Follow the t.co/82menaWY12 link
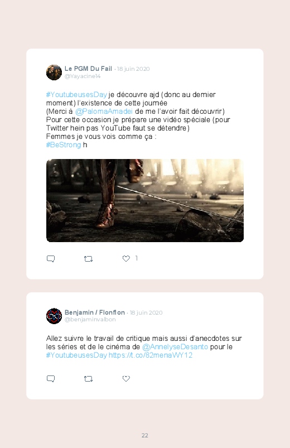 point(151,355)
